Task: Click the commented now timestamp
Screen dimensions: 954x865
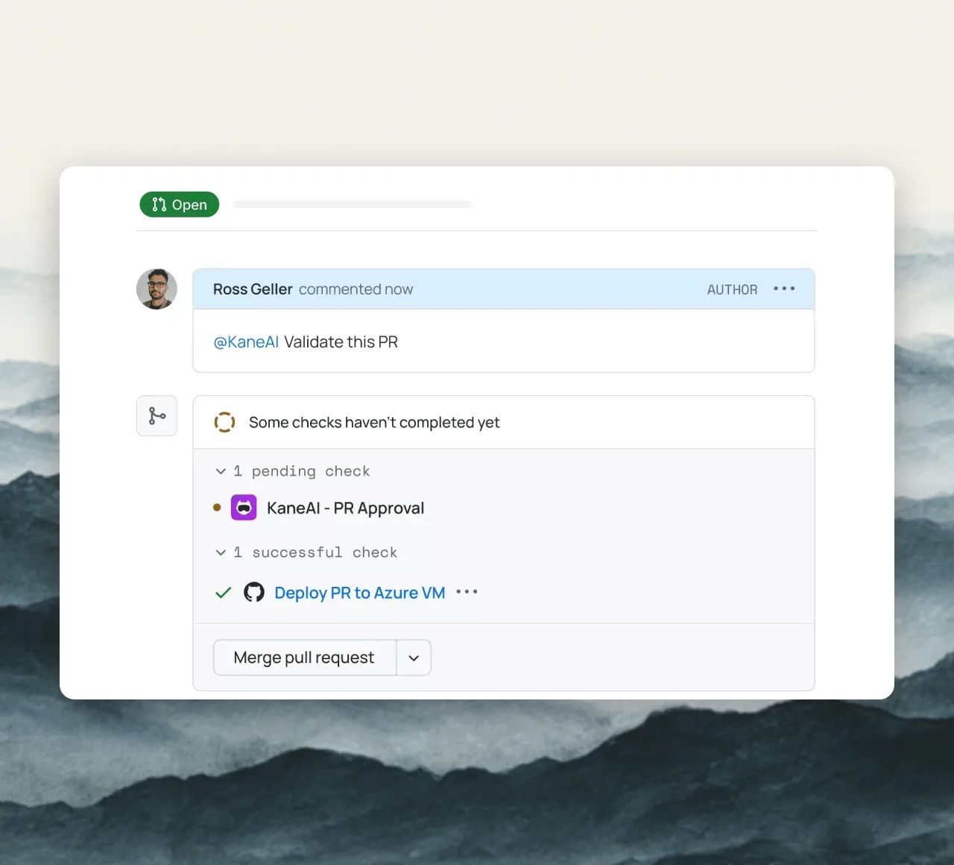Action: coord(356,289)
